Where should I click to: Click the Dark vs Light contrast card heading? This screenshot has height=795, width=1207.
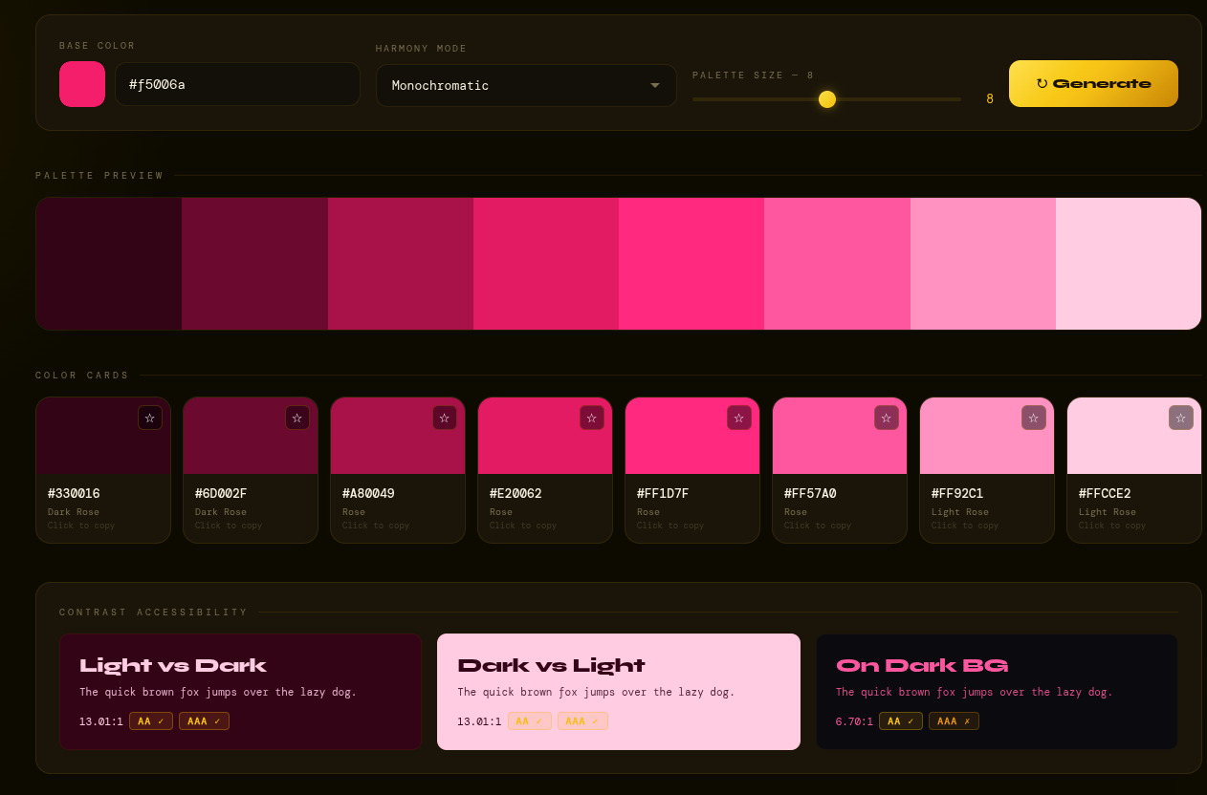pyautogui.click(x=551, y=666)
